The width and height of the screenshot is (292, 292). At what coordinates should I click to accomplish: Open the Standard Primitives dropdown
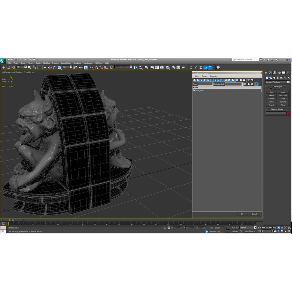pyautogui.click(x=277, y=82)
